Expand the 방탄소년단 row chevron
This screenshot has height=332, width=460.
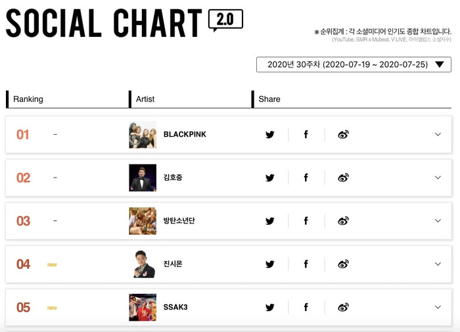point(438,221)
